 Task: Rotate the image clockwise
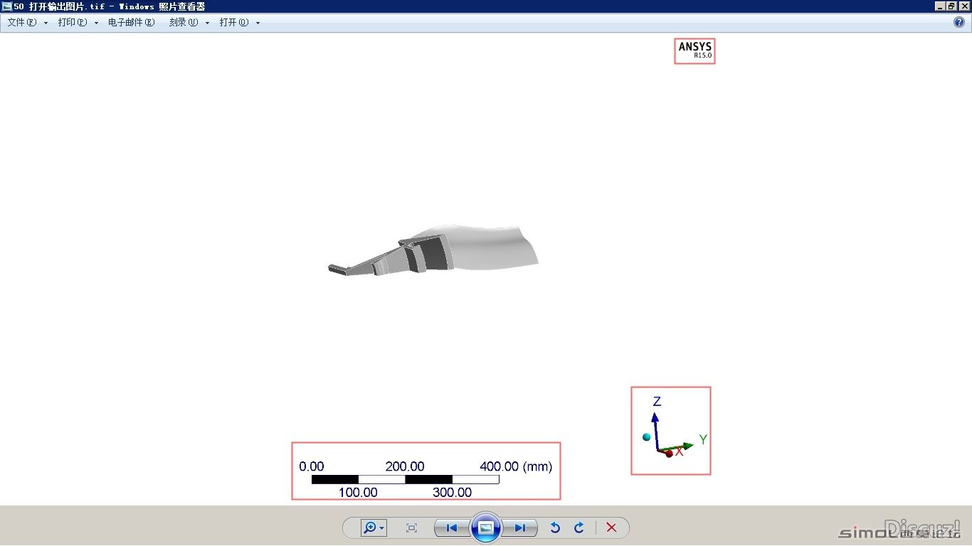click(579, 528)
